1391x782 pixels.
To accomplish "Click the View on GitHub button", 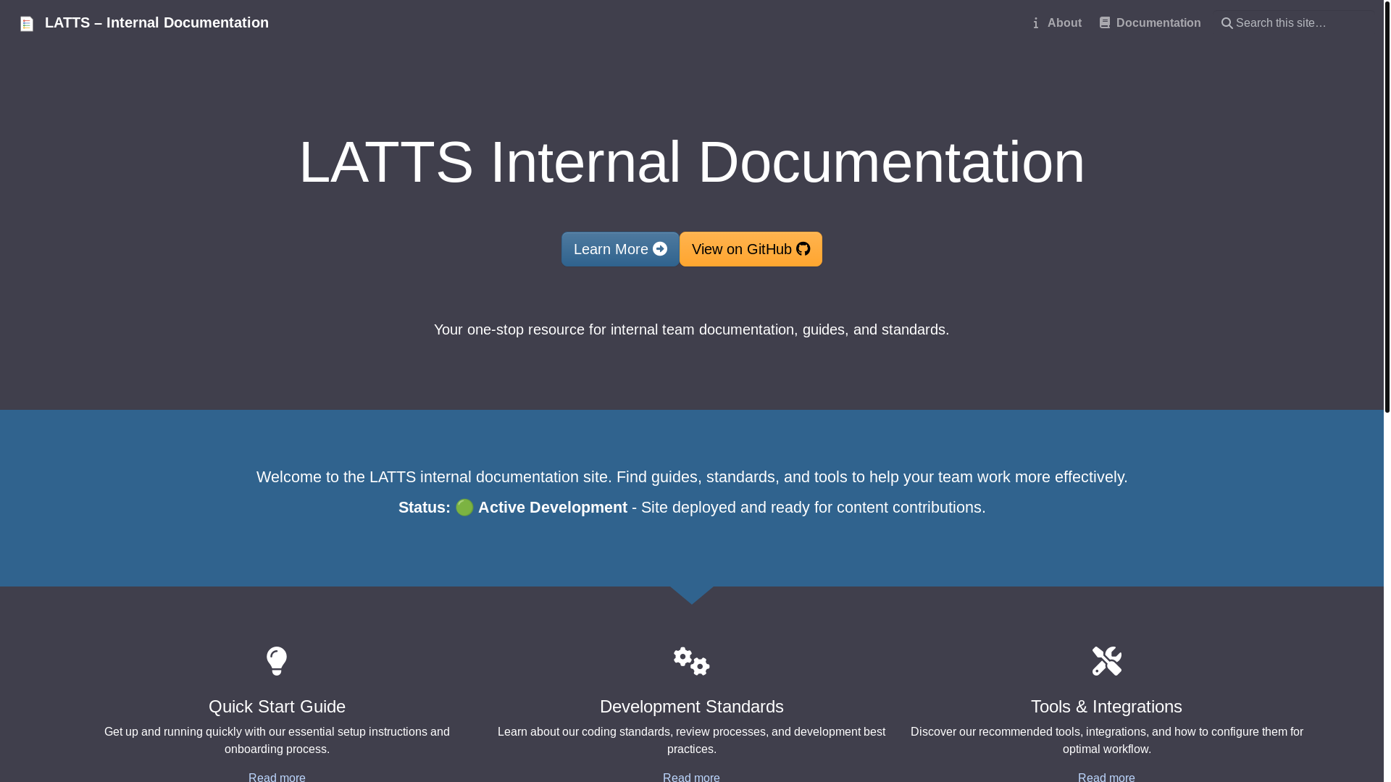I will tap(751, 249).
